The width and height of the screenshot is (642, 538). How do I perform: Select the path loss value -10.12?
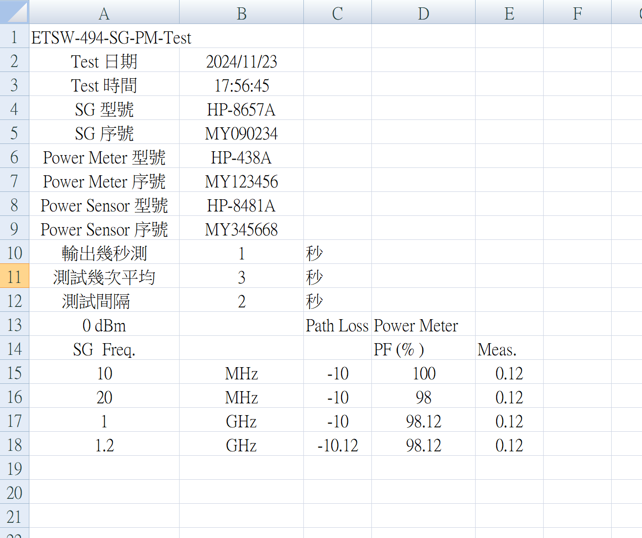pos(337,445)
